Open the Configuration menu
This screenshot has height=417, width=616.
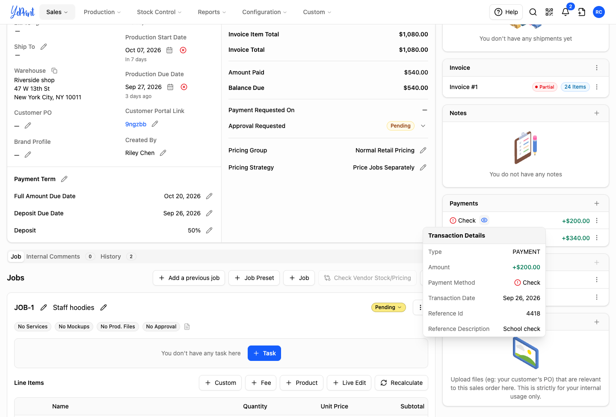coord(264,12)
